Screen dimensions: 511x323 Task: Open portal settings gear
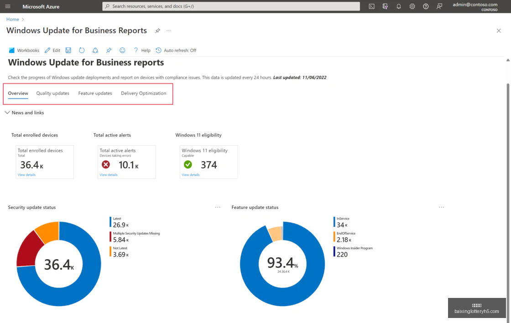[412, 6]
